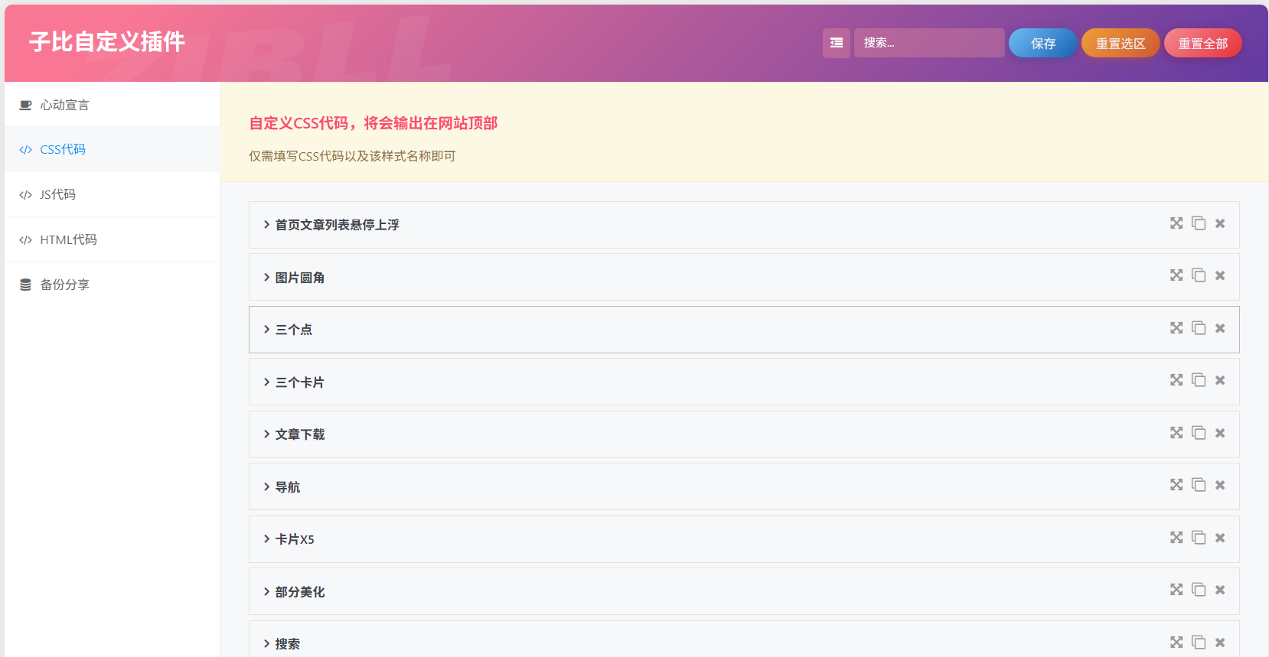Duplicate the 卡片X5 item with the copy icon
Viewport: 1269px width, 657px height.
point(1199,538)
